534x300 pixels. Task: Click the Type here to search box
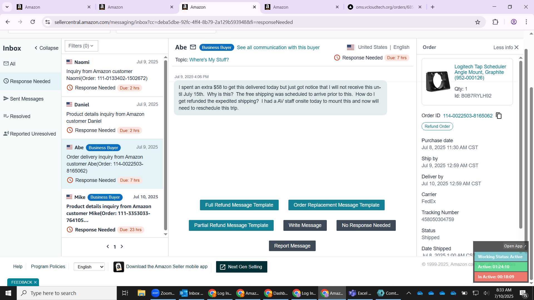click(x=67, y=293)
